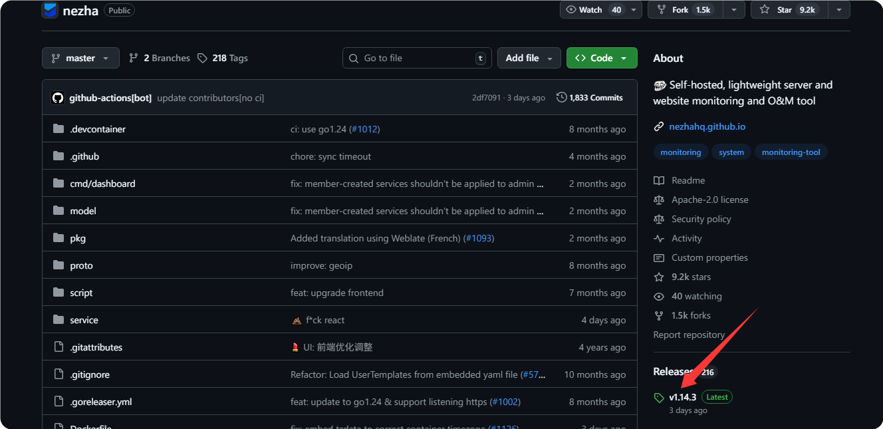The width and height of the screenshot is (883, 429).
Task: Select the monitoring-tool topic tag
Action: [791, 152]
